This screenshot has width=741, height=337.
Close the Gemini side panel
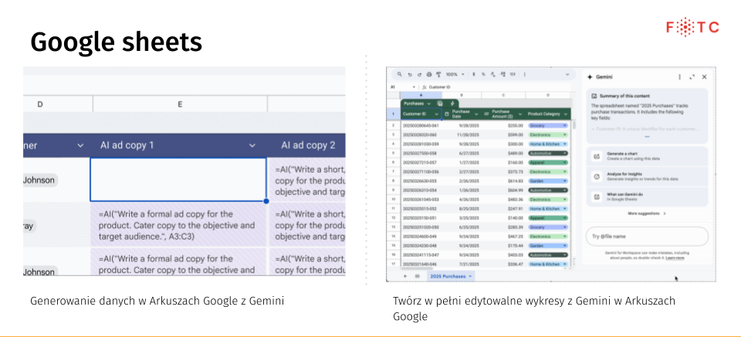coord(704,77)
